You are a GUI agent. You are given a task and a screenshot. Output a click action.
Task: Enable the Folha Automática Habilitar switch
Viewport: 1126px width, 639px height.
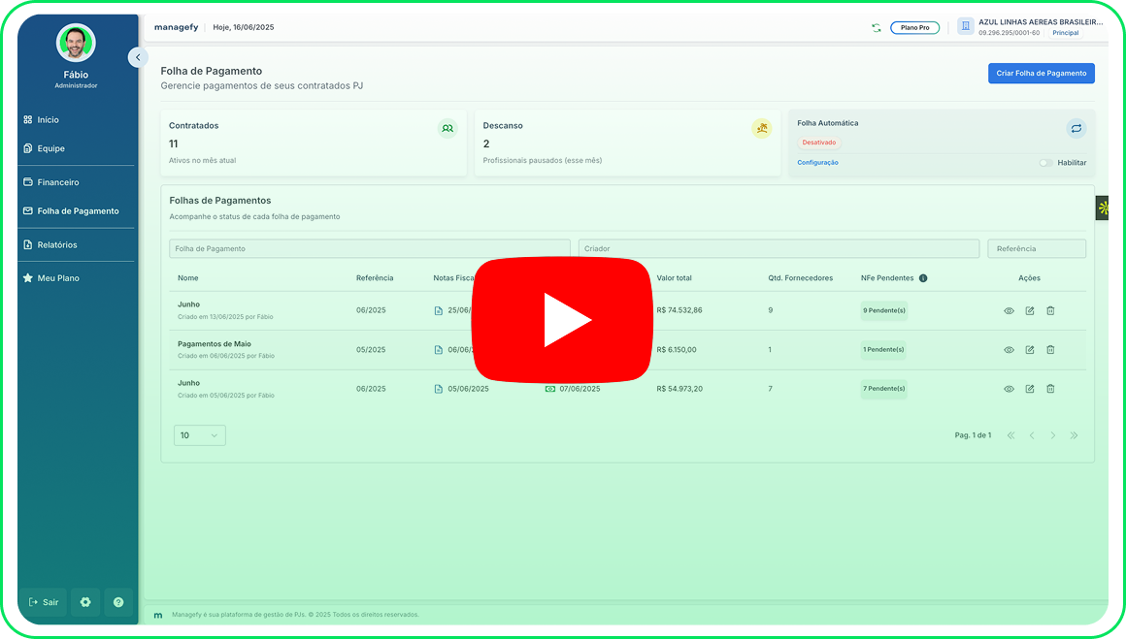[x=1045, y=163]
